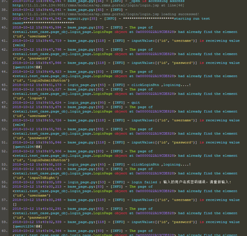
Task: Click 'clickLoginBtn ,logining....!' on line 53
Action: (161, 164)
